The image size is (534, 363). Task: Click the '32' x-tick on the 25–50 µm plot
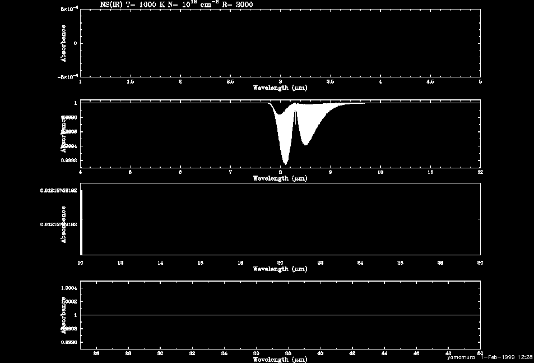coord(192,353)
